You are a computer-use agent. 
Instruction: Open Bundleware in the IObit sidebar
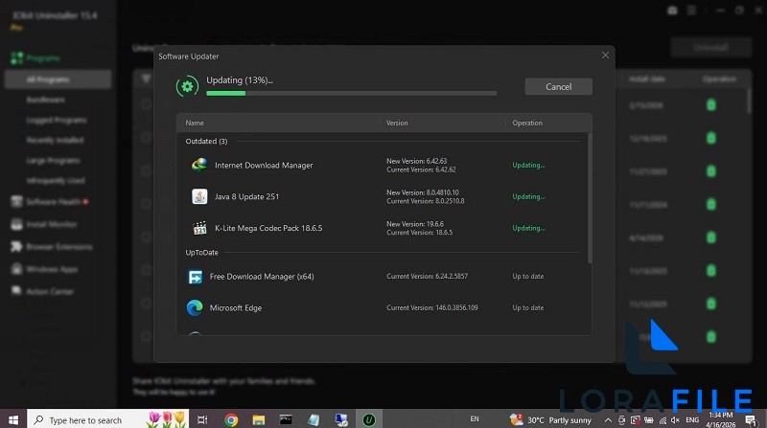coord(45,100)
